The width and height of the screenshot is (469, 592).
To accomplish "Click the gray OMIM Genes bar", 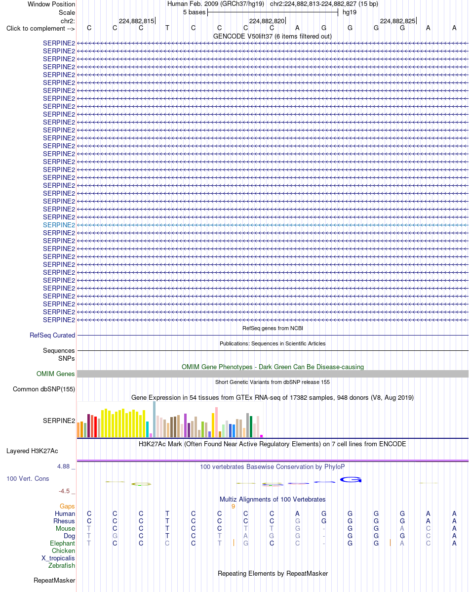I will [273, 374].
